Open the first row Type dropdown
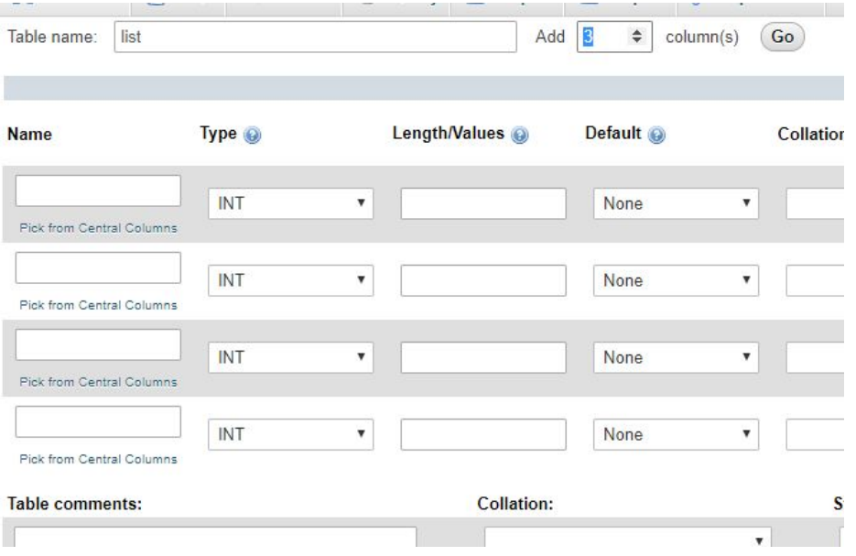 290,204
